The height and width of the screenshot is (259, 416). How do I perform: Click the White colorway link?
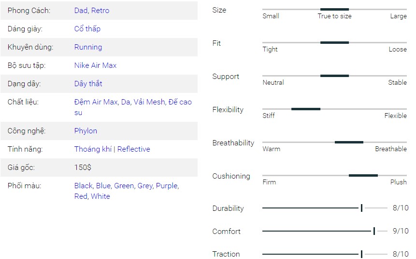pyautogui.click(x=100, y=196)
